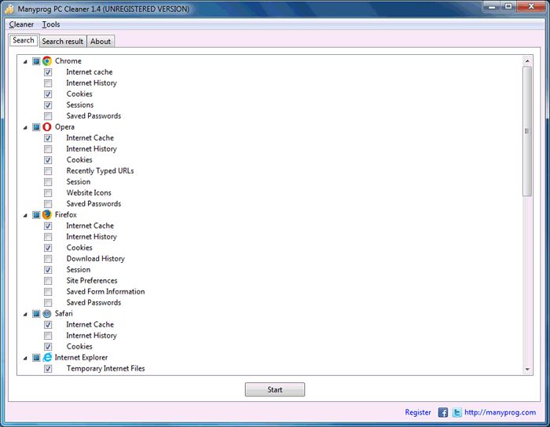550x427 pixels.
Task: Check Site Preferences option
Action: pos(48,281)
